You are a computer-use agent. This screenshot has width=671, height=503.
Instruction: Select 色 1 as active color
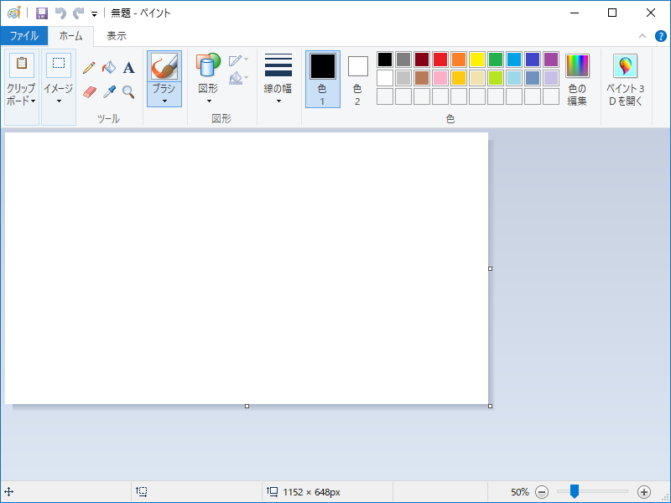323,79
